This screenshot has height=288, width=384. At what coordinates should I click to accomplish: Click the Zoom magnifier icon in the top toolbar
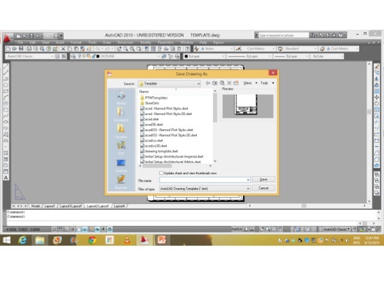tap(126, 49)
